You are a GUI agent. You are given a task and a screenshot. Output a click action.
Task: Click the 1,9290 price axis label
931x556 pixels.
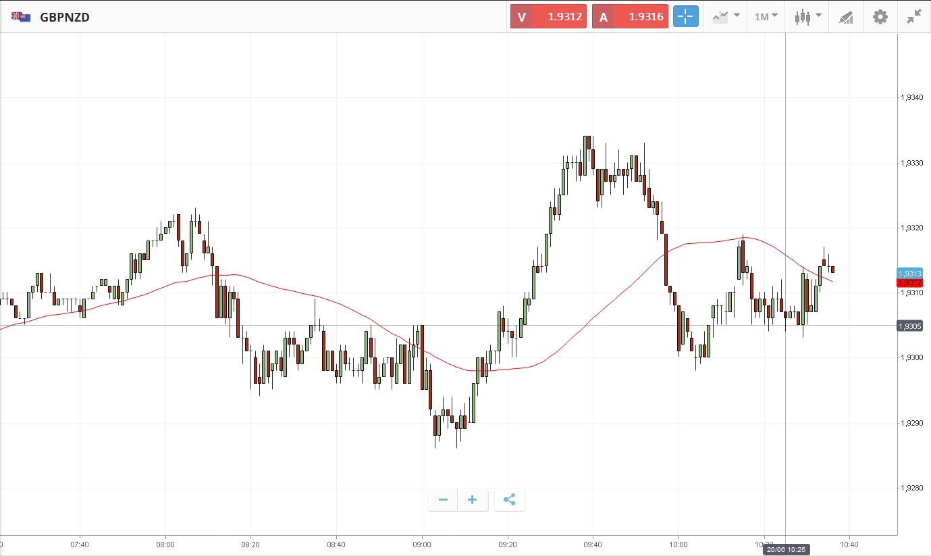pos(912,423)
